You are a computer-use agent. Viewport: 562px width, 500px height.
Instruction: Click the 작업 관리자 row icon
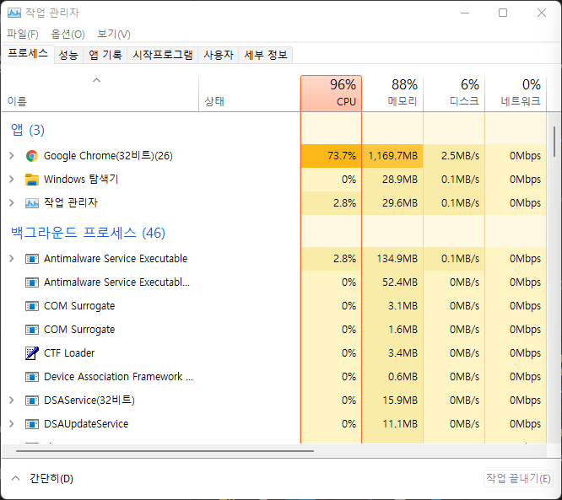click(x=32, y=203)
